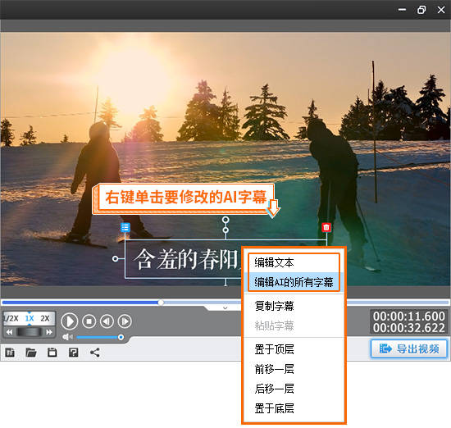This screenshot has height=428, width=451.
Task: Click the current time 00:00:11.600
Action: click(x=408, y=316)
